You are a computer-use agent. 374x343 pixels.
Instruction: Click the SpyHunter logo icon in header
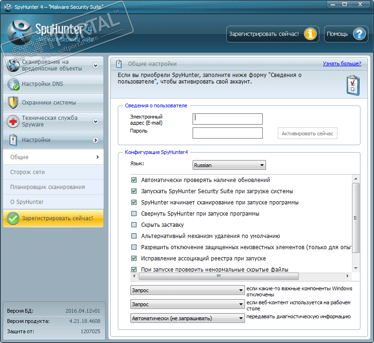tap(19, 32)
